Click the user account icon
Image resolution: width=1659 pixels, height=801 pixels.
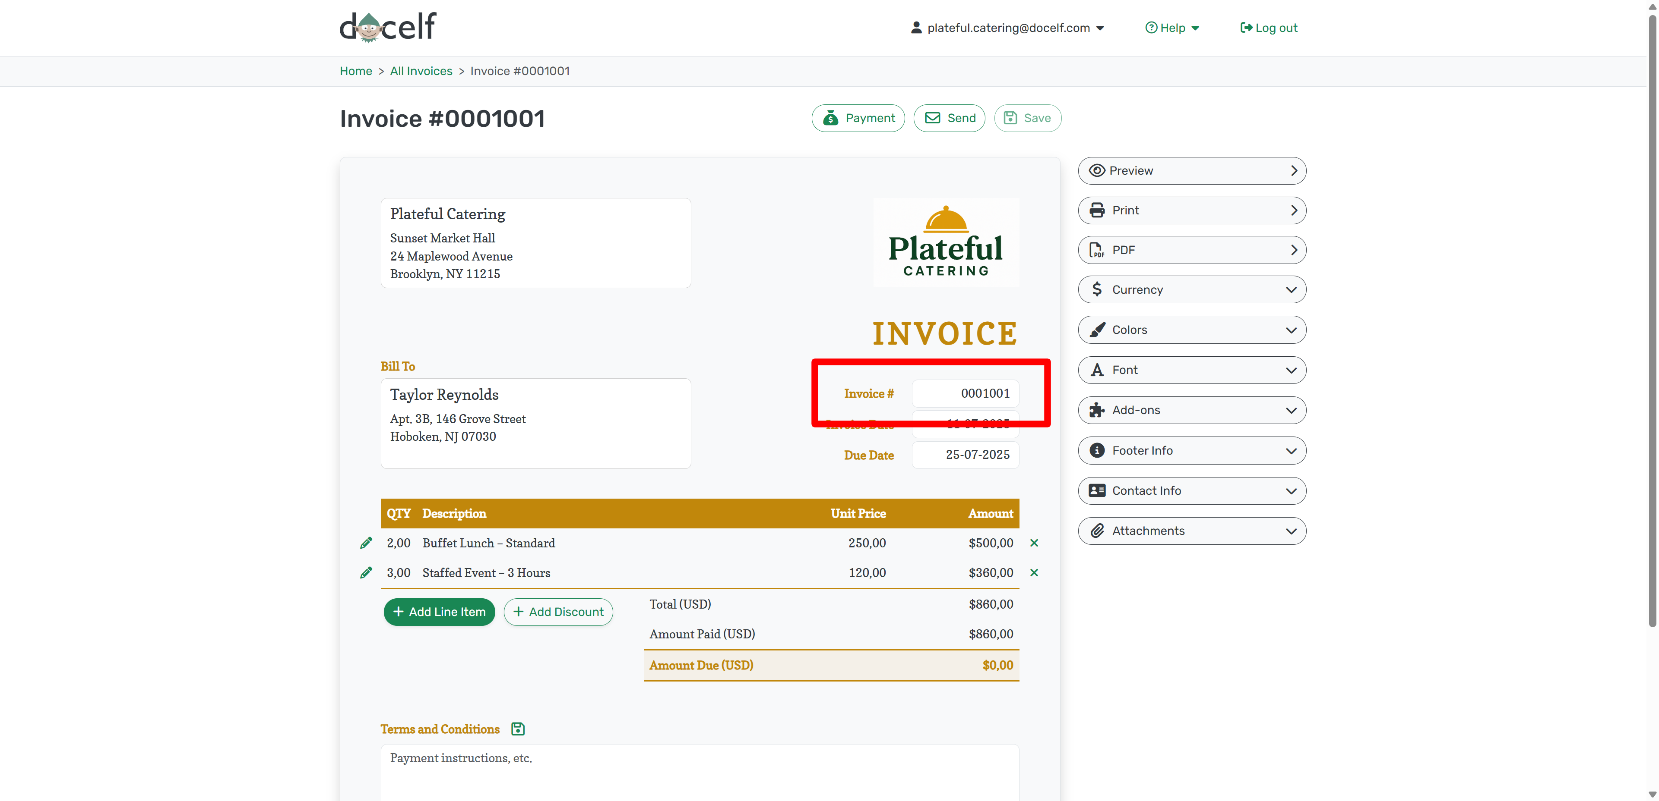click(916, 28)
